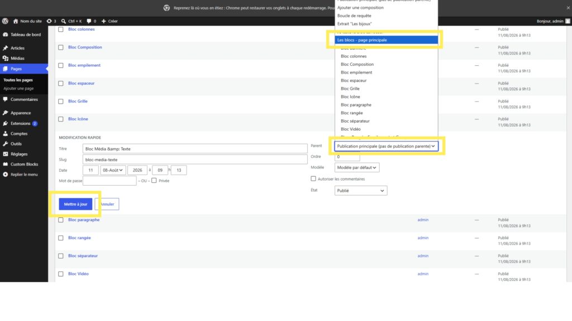572x321 pixels.
Task: Click the admin avatar in top right
Action: pyautogui.click(x=568, y=21)
